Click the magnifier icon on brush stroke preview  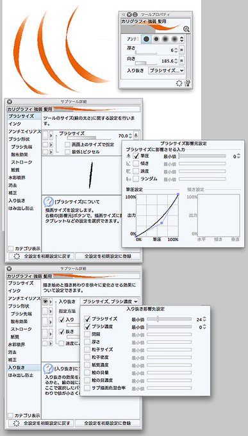[186, 29]
